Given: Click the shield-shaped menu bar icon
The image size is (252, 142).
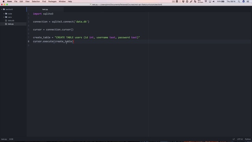Looking at the screenshot, I should click(x=183, y=2).
